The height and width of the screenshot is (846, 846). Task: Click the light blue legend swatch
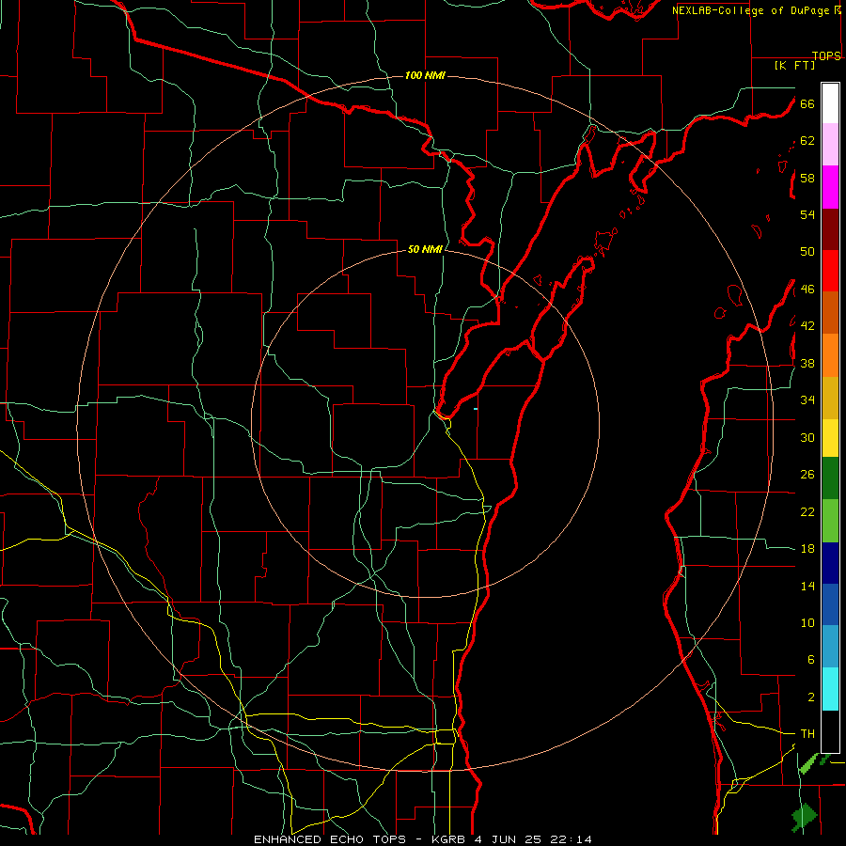(x=830, y=647)
